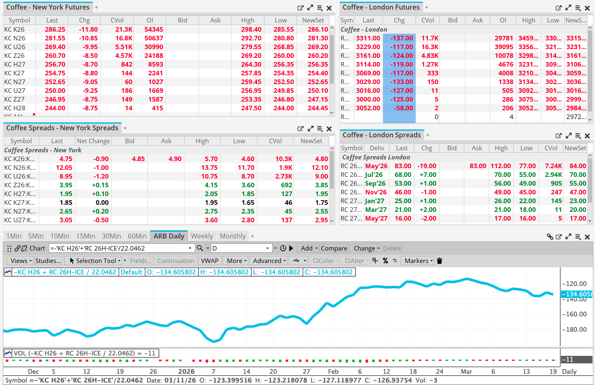Add a new chart tab after Monthly

(252, 236)
